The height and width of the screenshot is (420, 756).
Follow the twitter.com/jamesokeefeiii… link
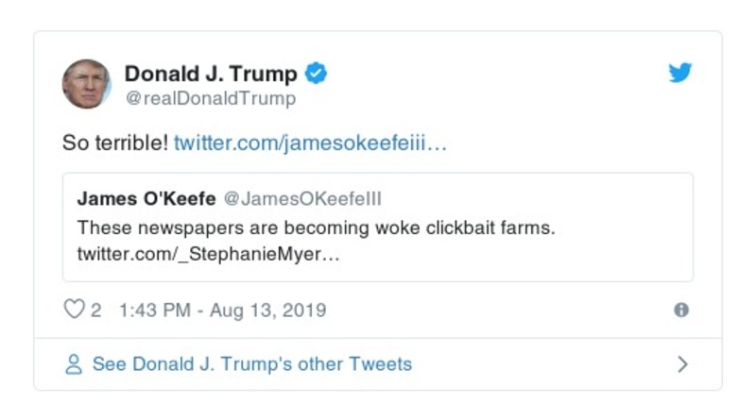pos(310,143)
